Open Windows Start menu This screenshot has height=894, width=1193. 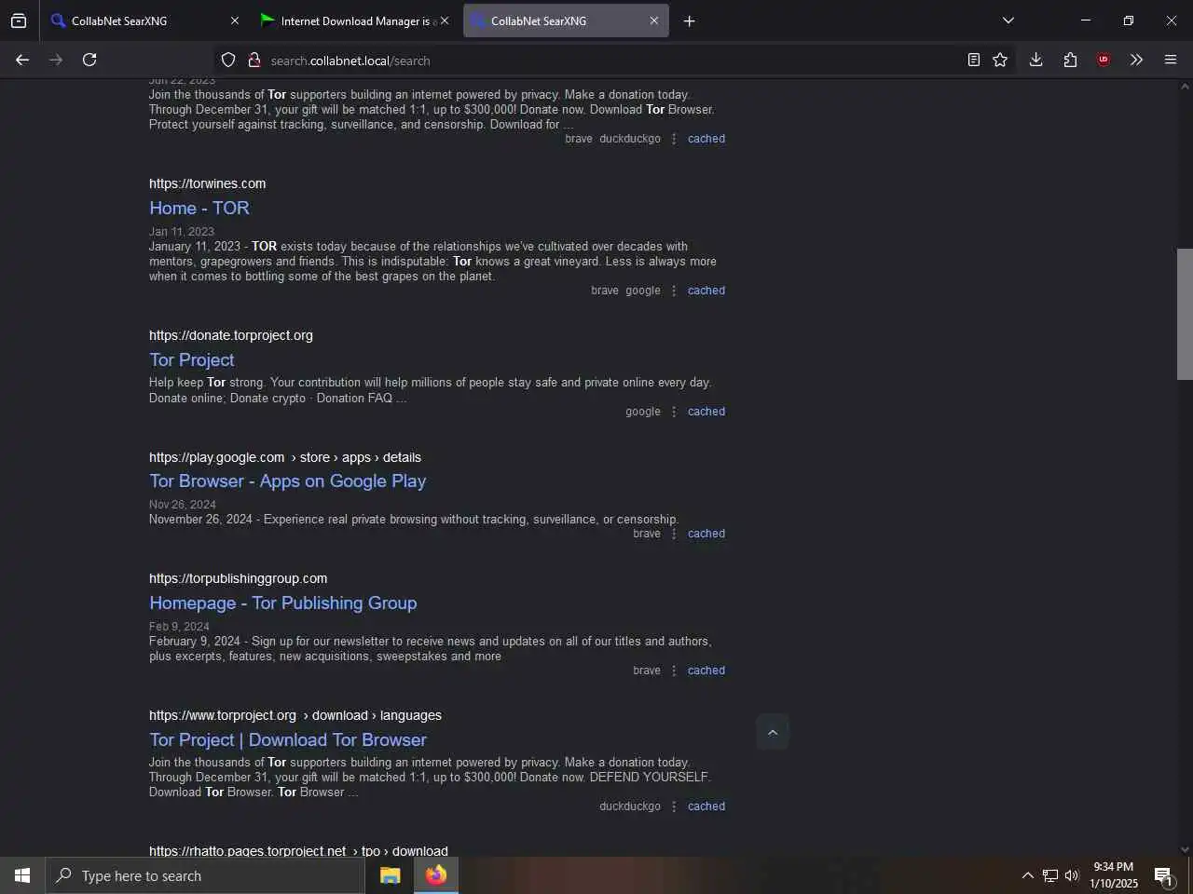click(x=22, y=875)
